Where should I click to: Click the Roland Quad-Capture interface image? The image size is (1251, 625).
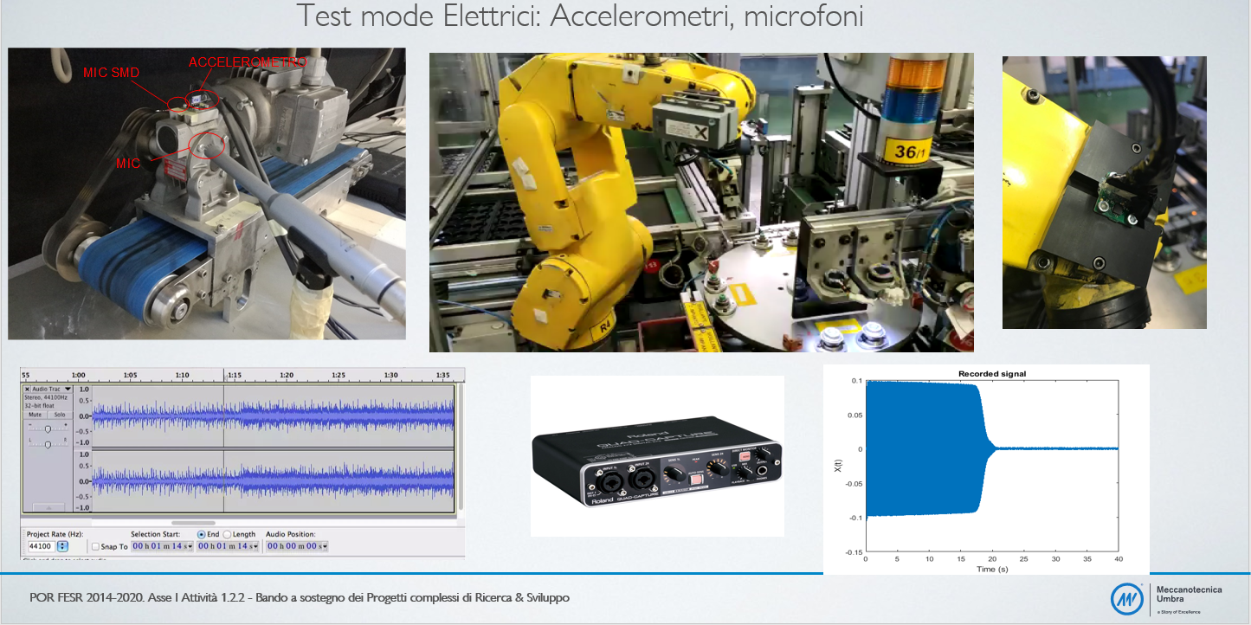click(x=657, y=455)
